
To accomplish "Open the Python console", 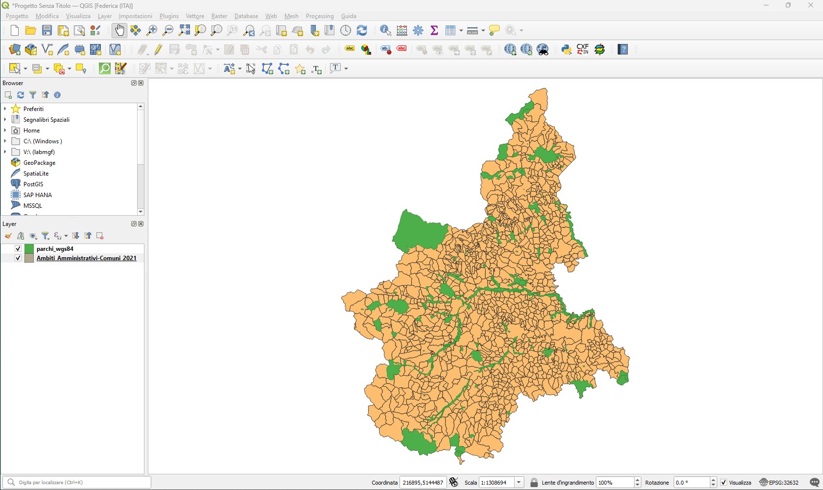I will tap(566, 49).
